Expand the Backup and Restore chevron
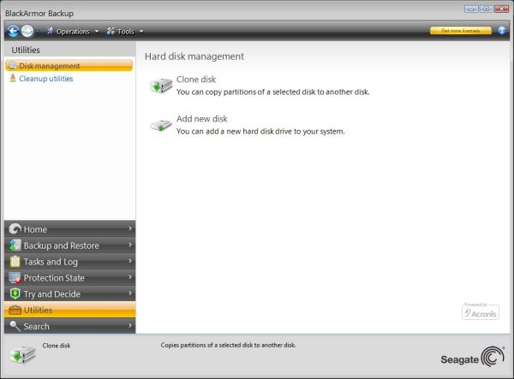The width and height of the screenshot is (514, 379). (x=130, y=245)
